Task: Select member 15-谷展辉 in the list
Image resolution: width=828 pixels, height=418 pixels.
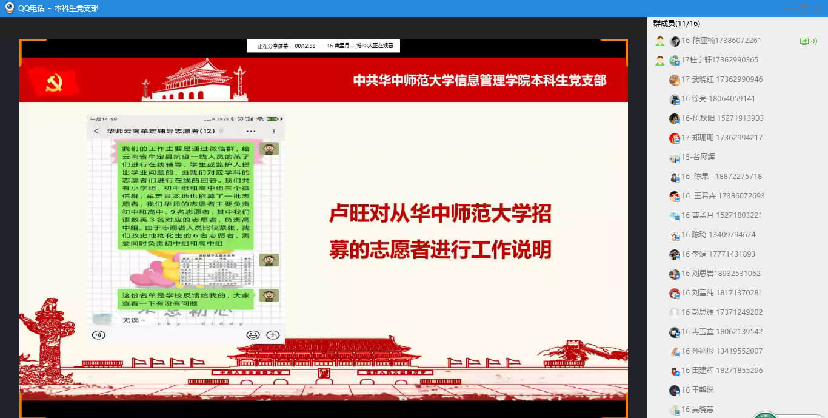Action: [x=698, y=157]
